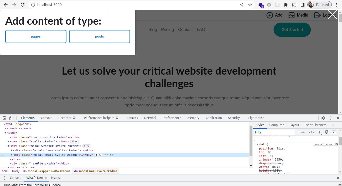Open the Performance insights tab

coord(101,118)
